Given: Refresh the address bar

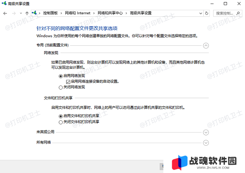Looking at the screenshot, I should click(207, 13).
